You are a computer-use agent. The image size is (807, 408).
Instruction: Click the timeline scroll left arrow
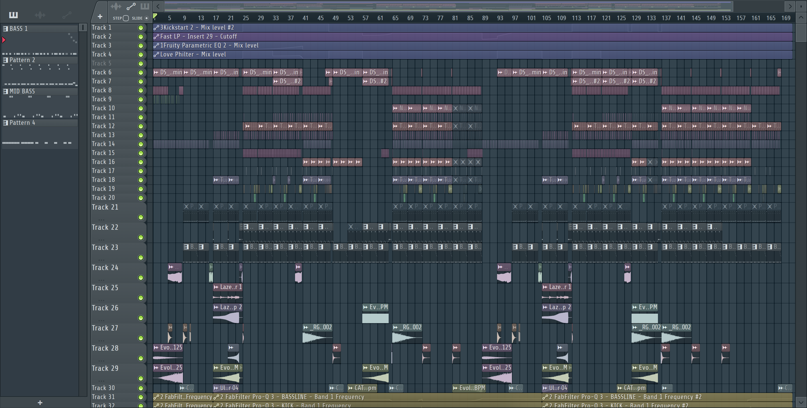coord(158,6)
